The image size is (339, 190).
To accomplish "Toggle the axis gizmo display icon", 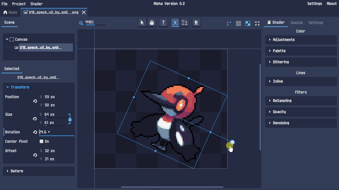I will [229, 23].
